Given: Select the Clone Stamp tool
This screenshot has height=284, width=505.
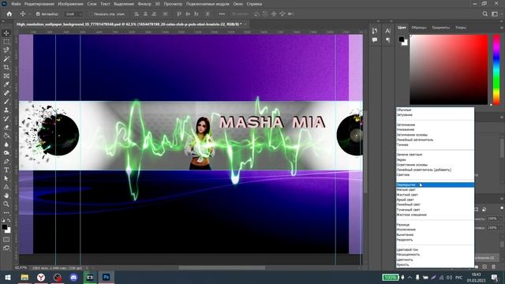Looking at the screenshot, I should (x=6, y=110).
